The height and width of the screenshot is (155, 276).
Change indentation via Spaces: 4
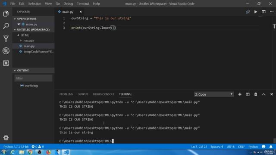[216, 146]
